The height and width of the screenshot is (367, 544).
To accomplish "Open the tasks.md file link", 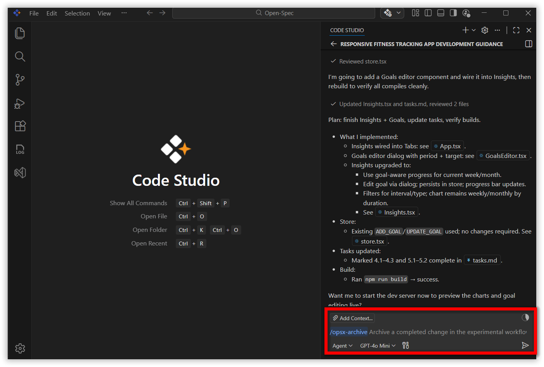I will coord(482,261).
